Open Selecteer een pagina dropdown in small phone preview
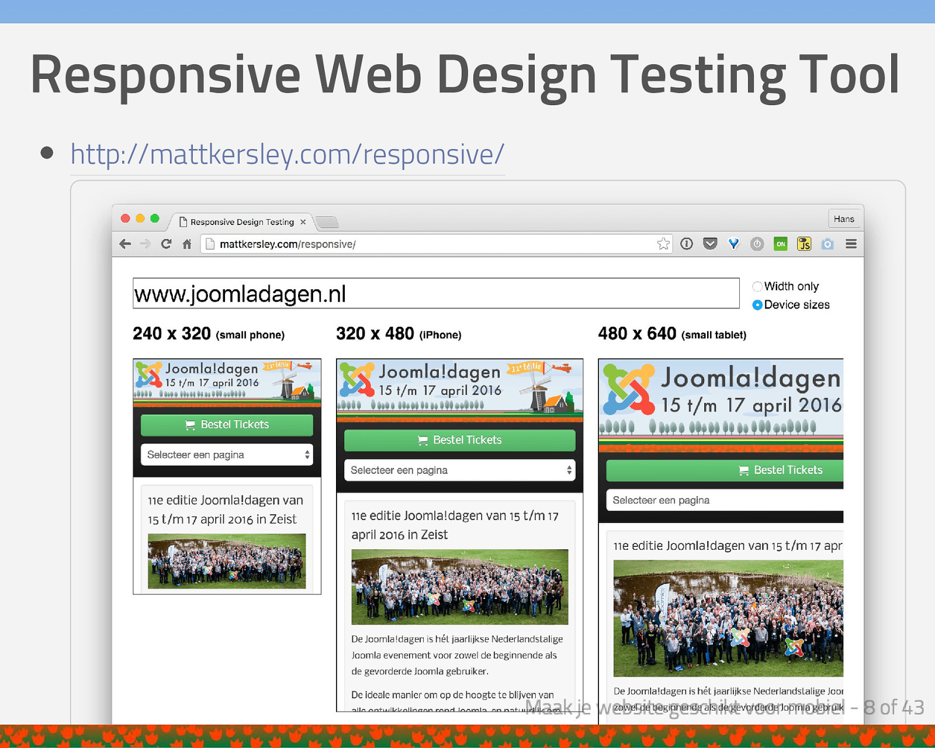The height and width of the screenshot is (748, 935). tap(227, 455)
